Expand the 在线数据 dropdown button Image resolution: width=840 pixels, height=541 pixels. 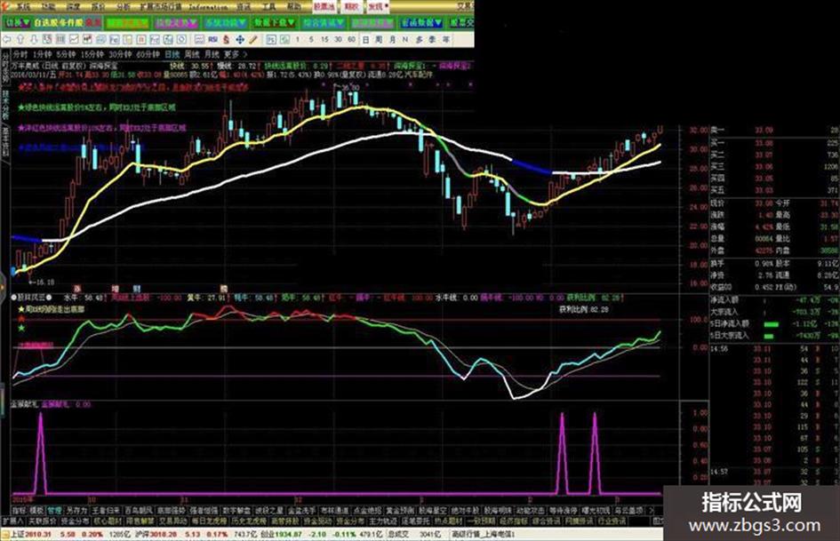click(x=421, y=23)
